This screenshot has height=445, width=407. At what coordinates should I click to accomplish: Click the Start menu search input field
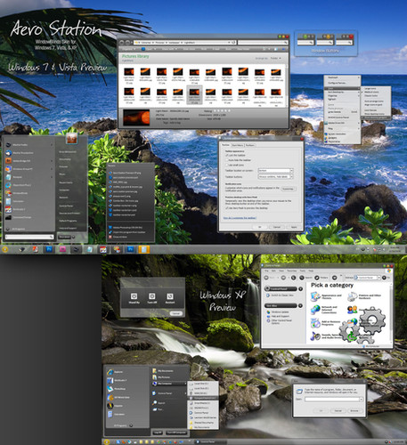tap(29, 237)
